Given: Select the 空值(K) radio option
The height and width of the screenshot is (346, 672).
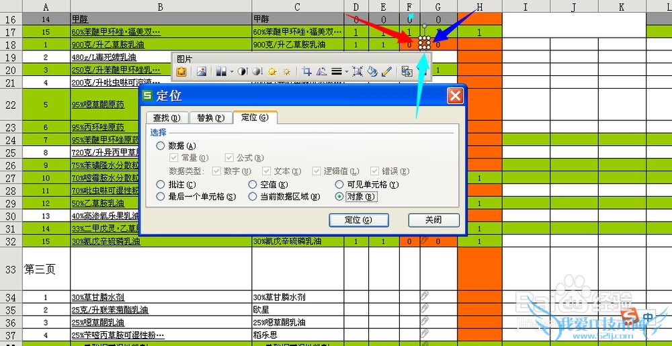Looking at the screenshot, I should 253,185.
